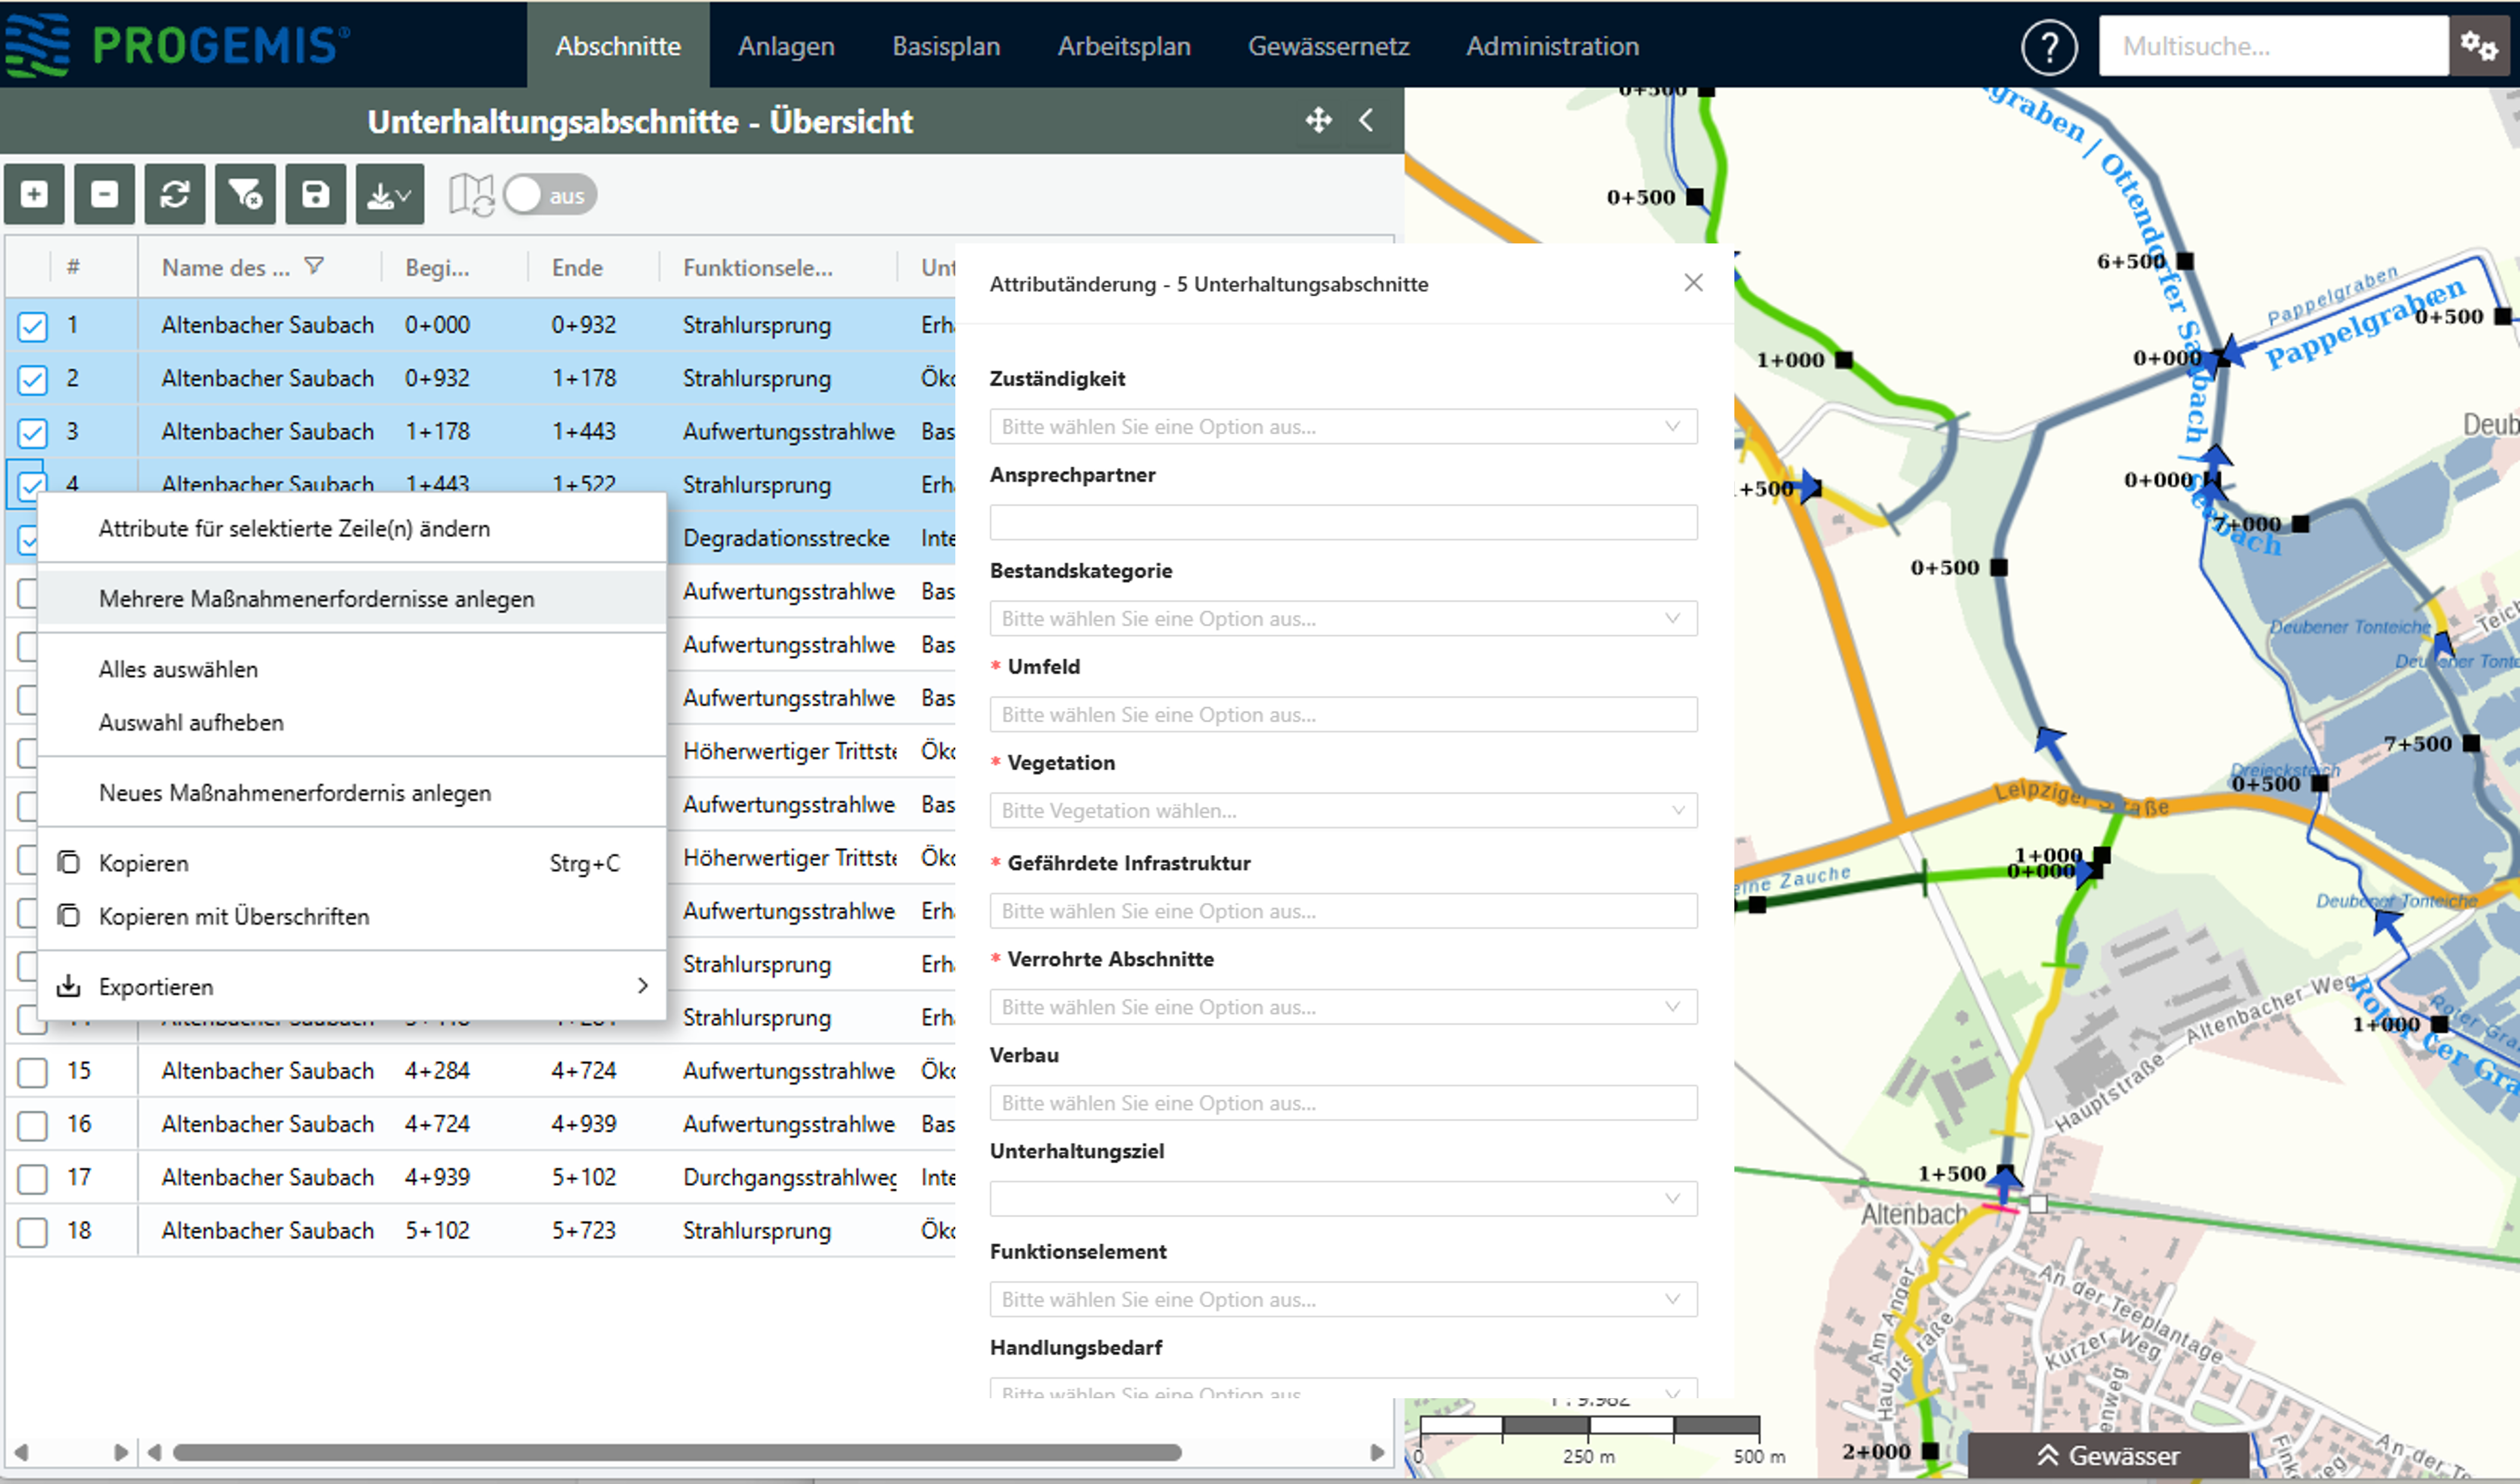Expand the Gewässer panel button on map
The image size is (2520, 1484).
[2108, 1455]
